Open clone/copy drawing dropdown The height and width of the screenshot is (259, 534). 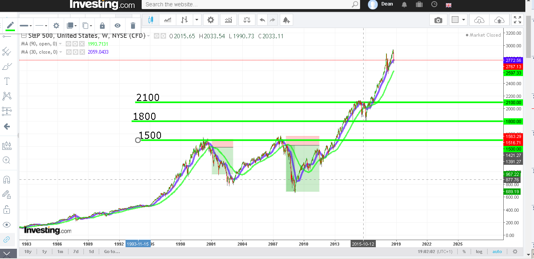(x=87, y=26)
